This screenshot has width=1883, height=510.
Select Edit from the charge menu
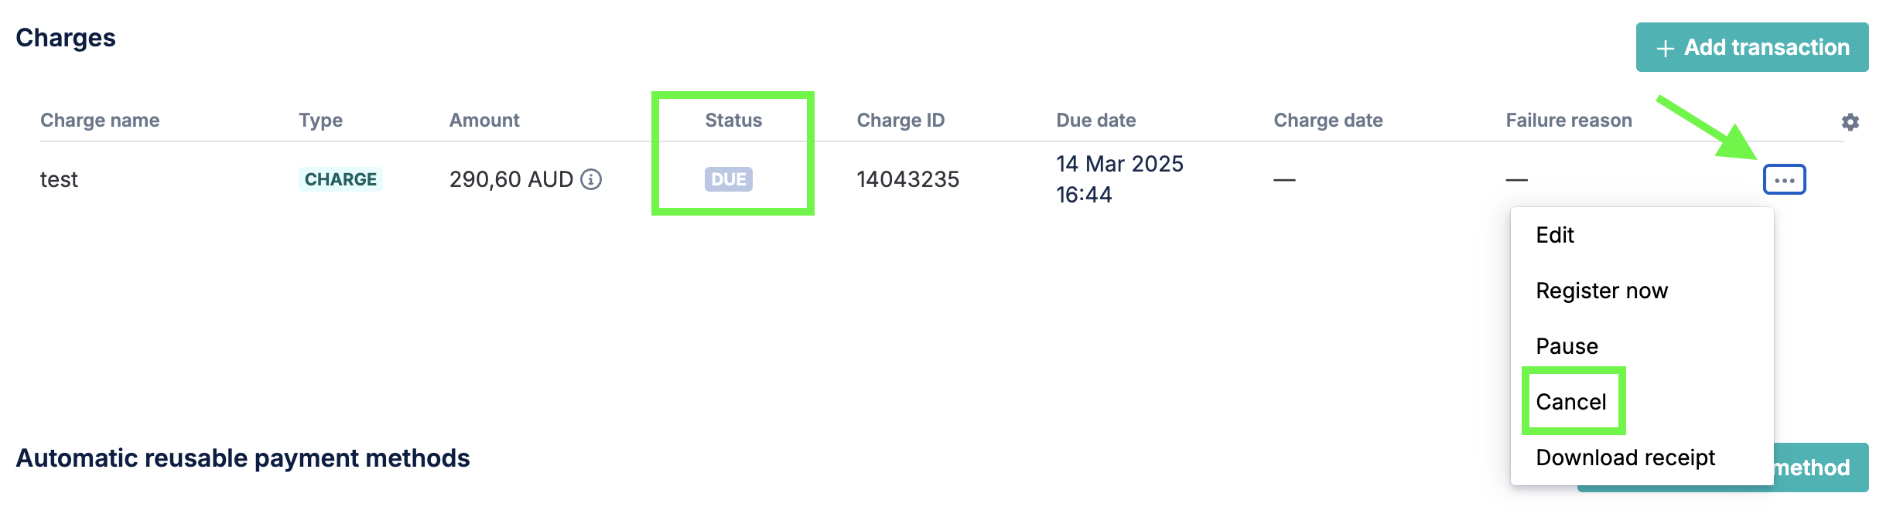coord(1555,235)
